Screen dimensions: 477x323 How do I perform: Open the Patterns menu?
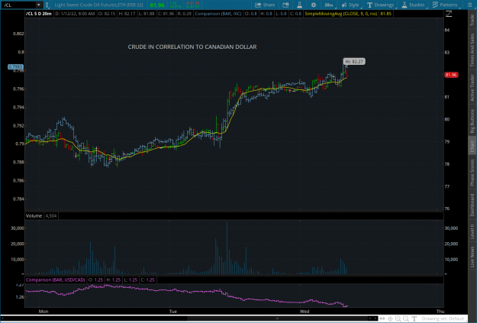(x=445, y=5)
